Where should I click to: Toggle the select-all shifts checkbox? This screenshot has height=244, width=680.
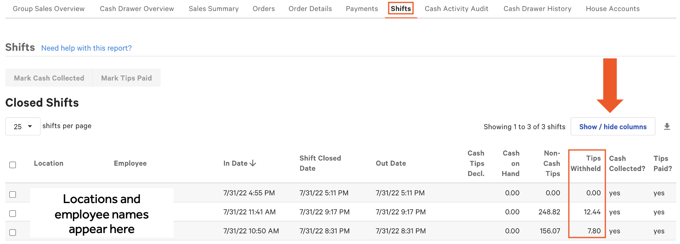[13, 165]
